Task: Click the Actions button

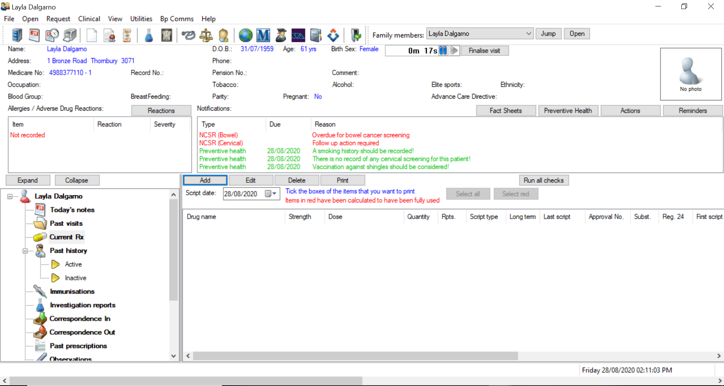Action: click(630, 110)
